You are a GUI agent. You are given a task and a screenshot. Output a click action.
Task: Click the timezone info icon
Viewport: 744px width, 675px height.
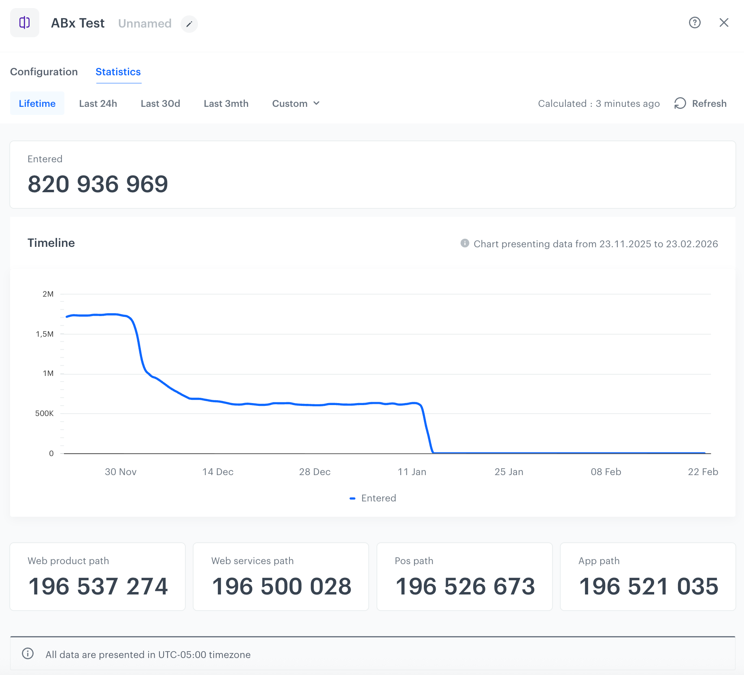click(28, 654)
